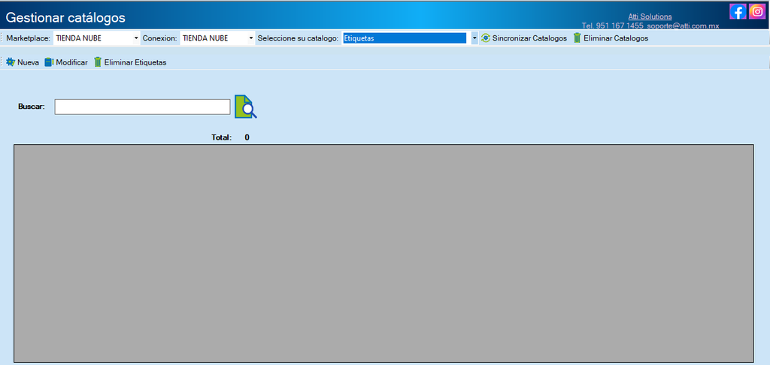Click the Seleccione su catalogo: label
This screenshot has width=770, height=365.
point(298,38)
